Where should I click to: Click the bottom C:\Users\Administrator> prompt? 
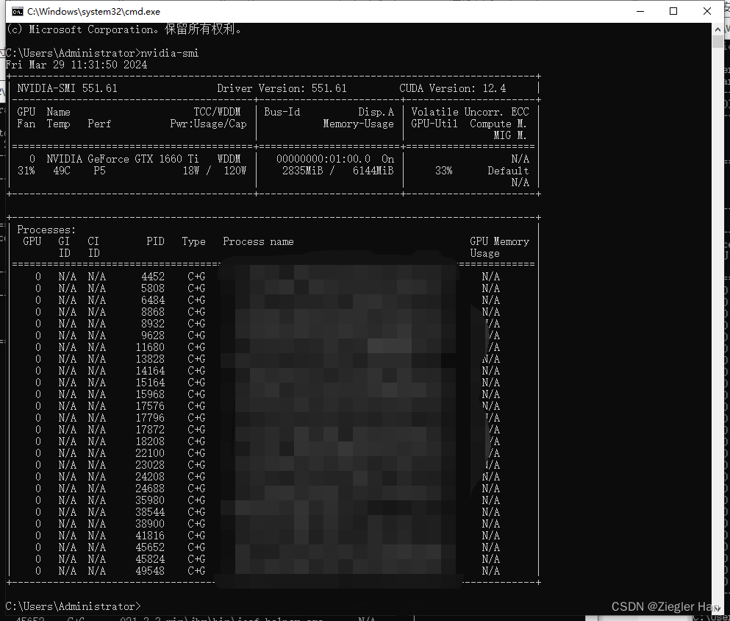click(x=73, y=606)
